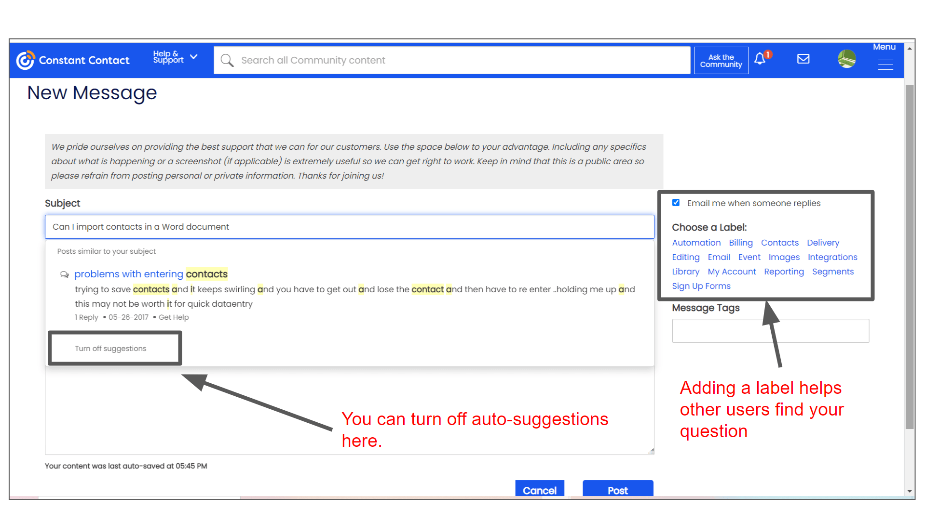This screenshot has width=926, height=520.
Task: Select the Email label
Action: pos(719,257)
